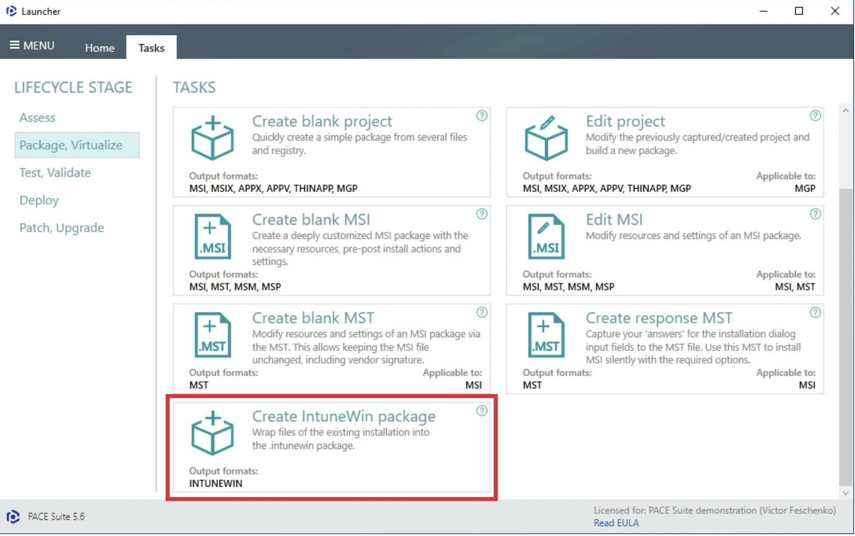Select the Deploy lifecycle stage
This screenshot has width=855, height=536.
[39, 200]
